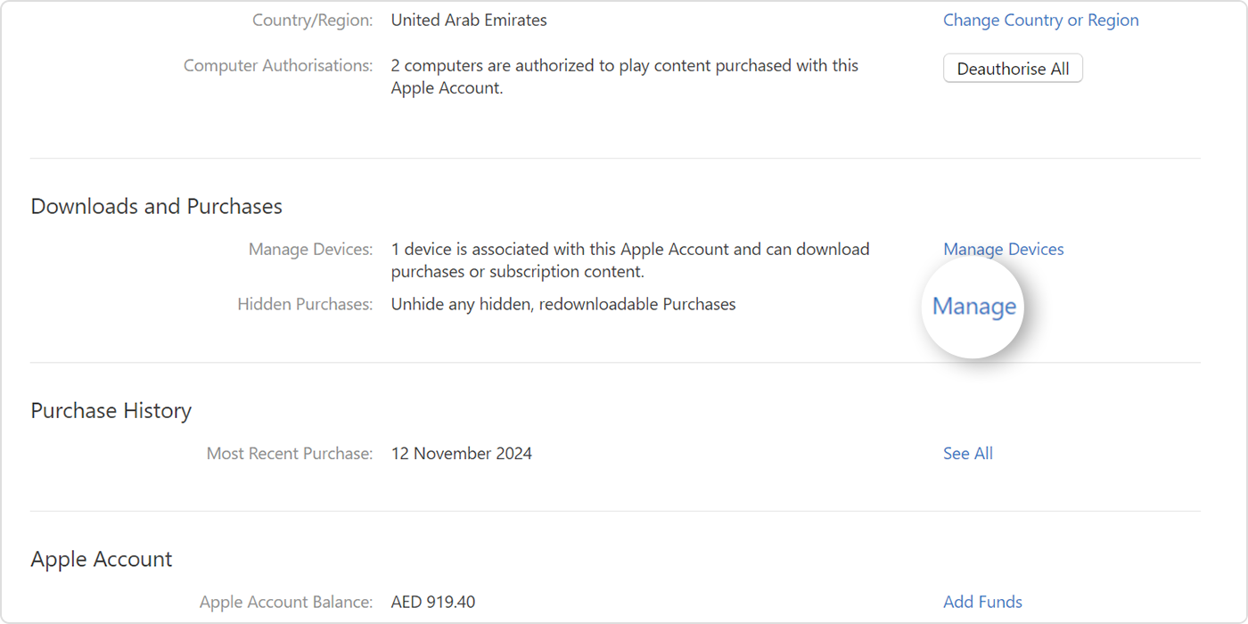Viewport: 1248px width, 624px height.
Task: Click the "Purchase History" section heading
Action: pyautogui.click(x=111, y=410)
